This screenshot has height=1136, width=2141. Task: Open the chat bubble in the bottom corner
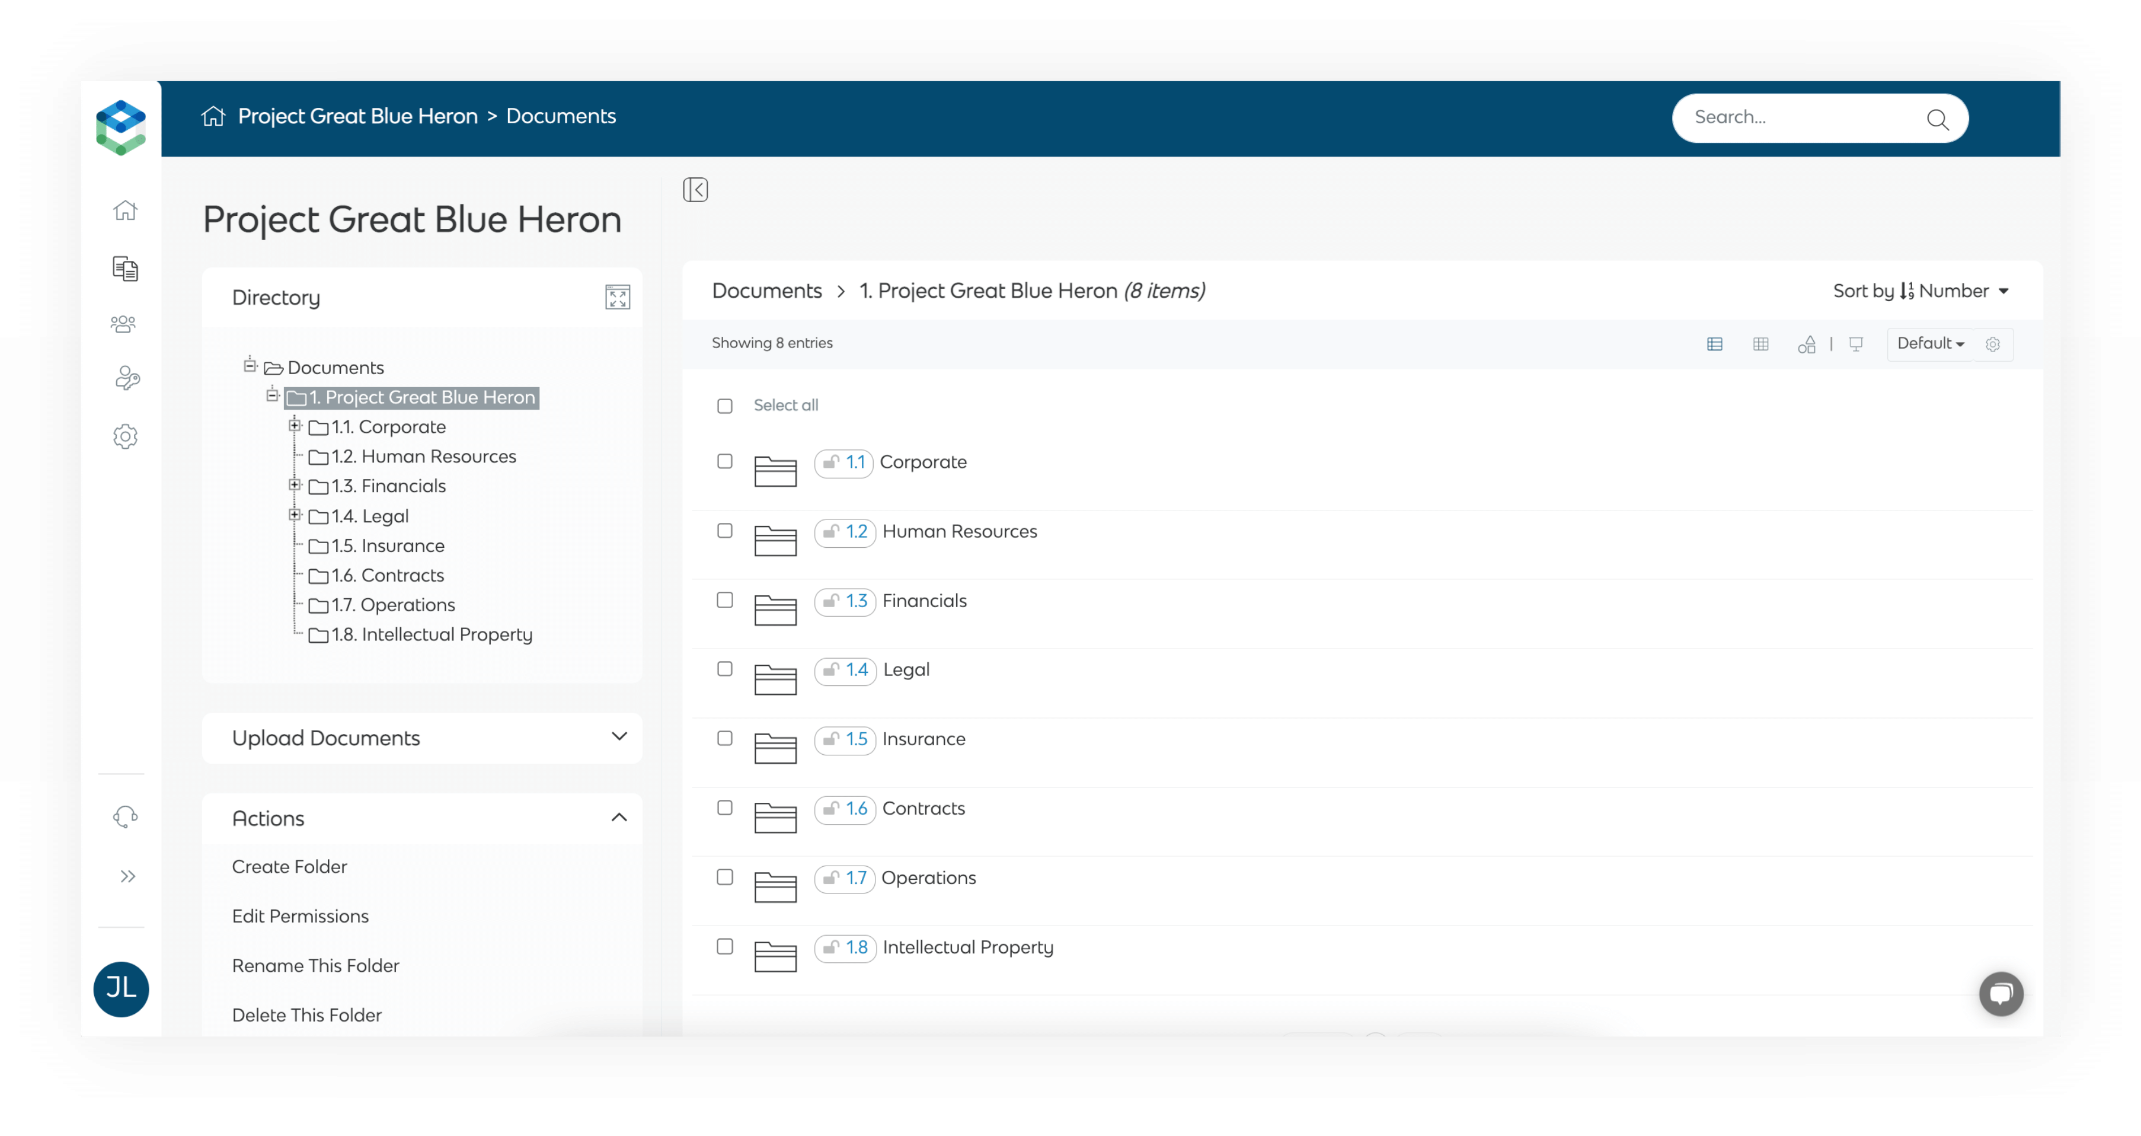(2001, 995)
